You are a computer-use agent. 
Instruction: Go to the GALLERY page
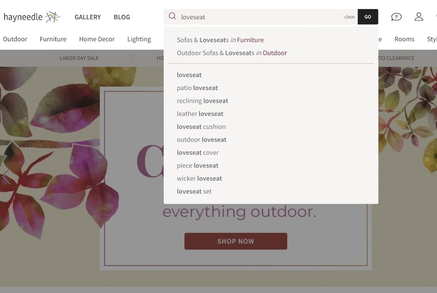(x=87, y=17)
